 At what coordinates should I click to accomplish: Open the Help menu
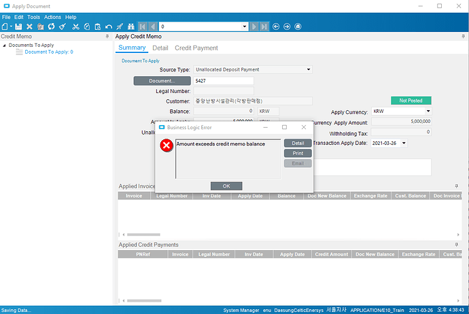[x=71, y=17]
